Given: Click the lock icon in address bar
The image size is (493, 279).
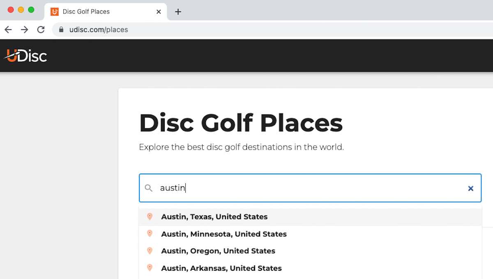Looking at the screenshot, I should pyautogui.click(x=62, y=30).
